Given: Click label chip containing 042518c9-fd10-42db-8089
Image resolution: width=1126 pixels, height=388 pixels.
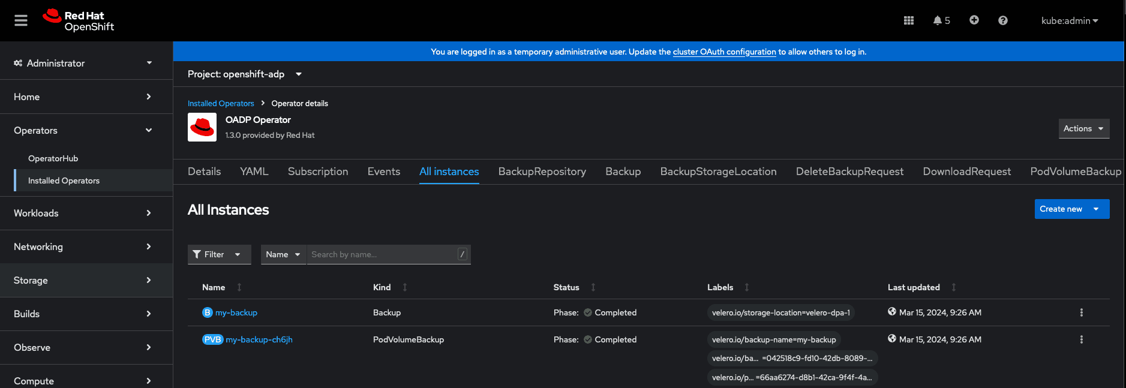Looking at the screenshot, I should pyautogui.click(x=792, y=358).
